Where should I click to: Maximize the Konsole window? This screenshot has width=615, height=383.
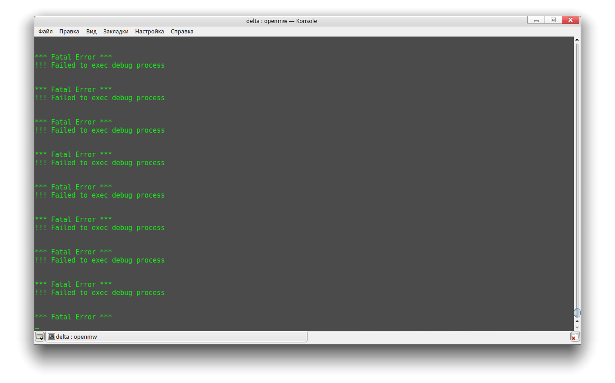tap(553, 20)
